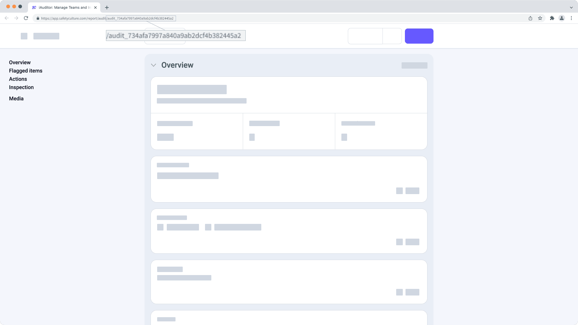Image resolution: width=578 pixels, height=325 pixels.
Task: Jump to Inspection section link
Action: click(21, 87)
